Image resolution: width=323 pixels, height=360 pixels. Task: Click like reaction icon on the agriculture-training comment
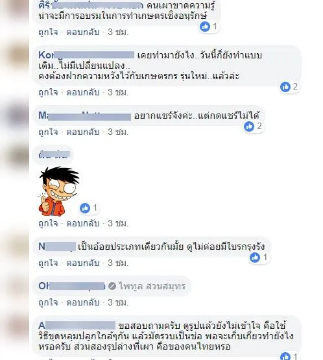coord(205,27)
